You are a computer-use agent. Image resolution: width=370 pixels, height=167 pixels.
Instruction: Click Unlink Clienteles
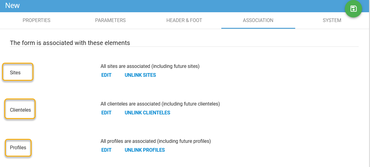(147, 113)
